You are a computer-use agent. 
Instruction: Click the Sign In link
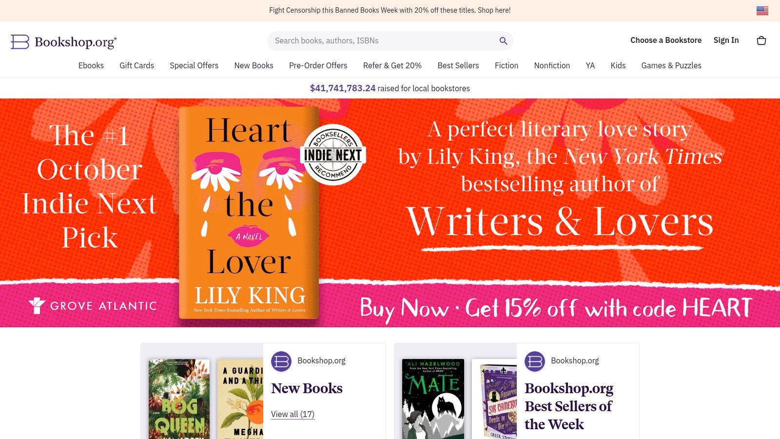tap(726, 40)
